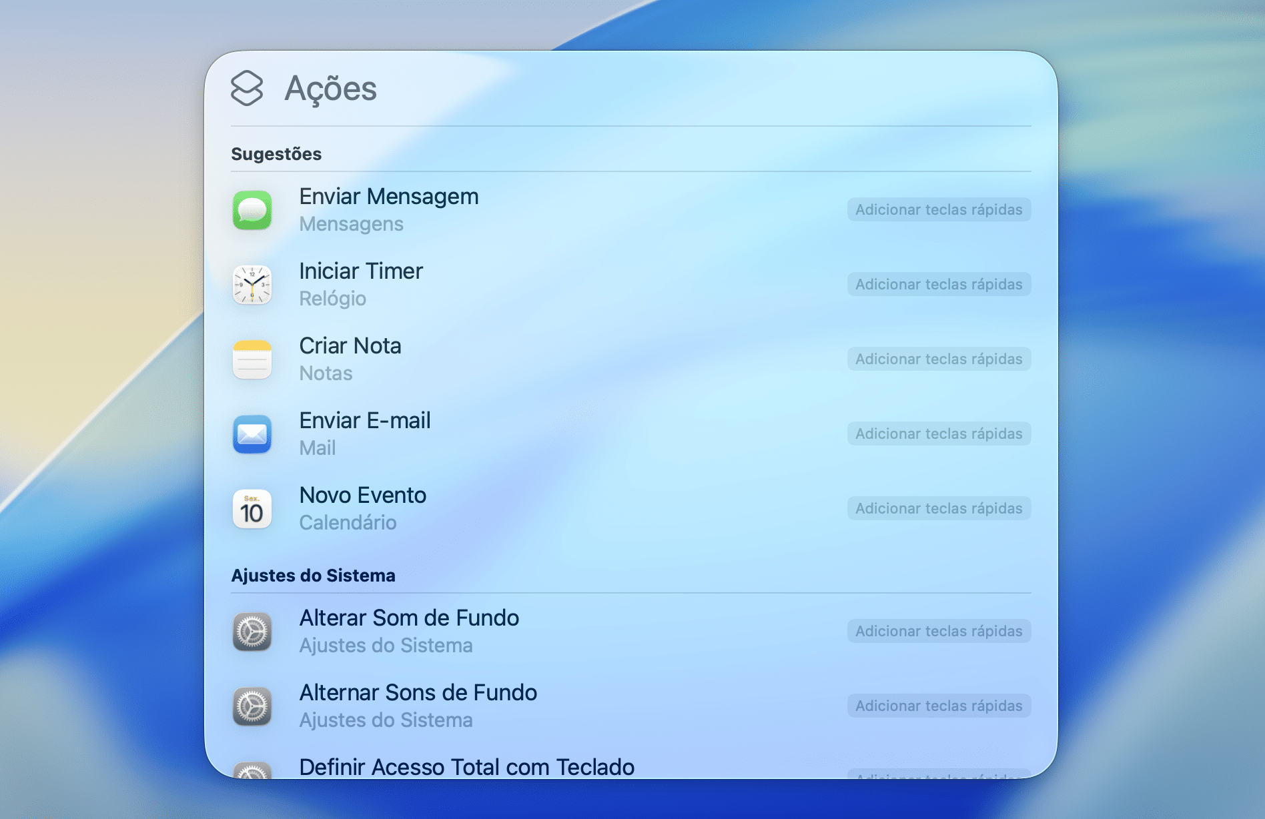Select Definir Acesso Total com Teclado
This screenshot has height=819, width=1265.
click(466, 767)
